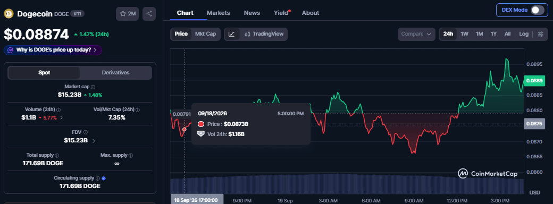Click the 0.0889 current price label
Image resolution: width=553 pixels, height=204 pixels.
(x=534, y=81)
